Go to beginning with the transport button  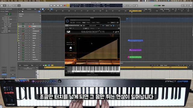click(58, 5)
